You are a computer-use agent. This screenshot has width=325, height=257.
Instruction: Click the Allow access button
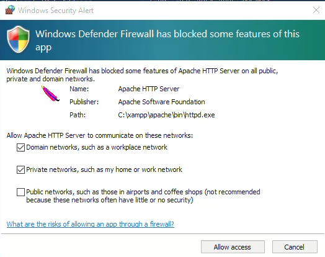(233, 247)
